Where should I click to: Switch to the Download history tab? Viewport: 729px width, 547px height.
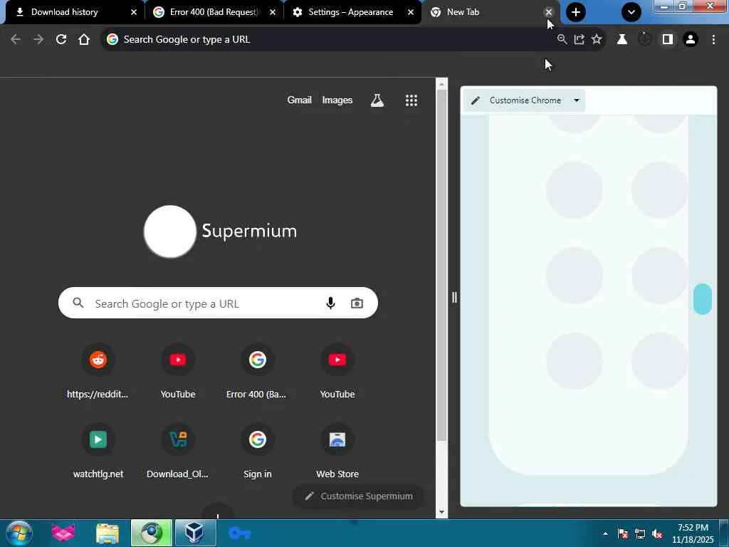point(65,12)
